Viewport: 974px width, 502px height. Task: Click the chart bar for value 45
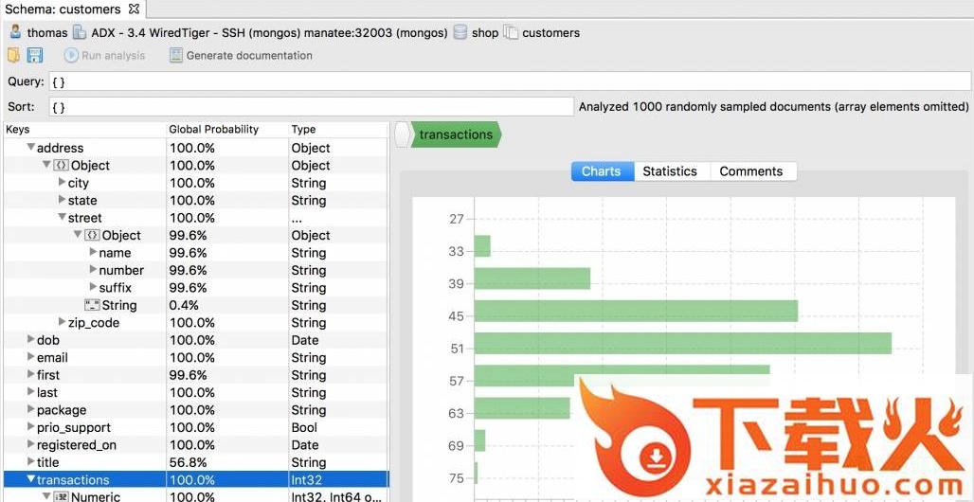636,312
